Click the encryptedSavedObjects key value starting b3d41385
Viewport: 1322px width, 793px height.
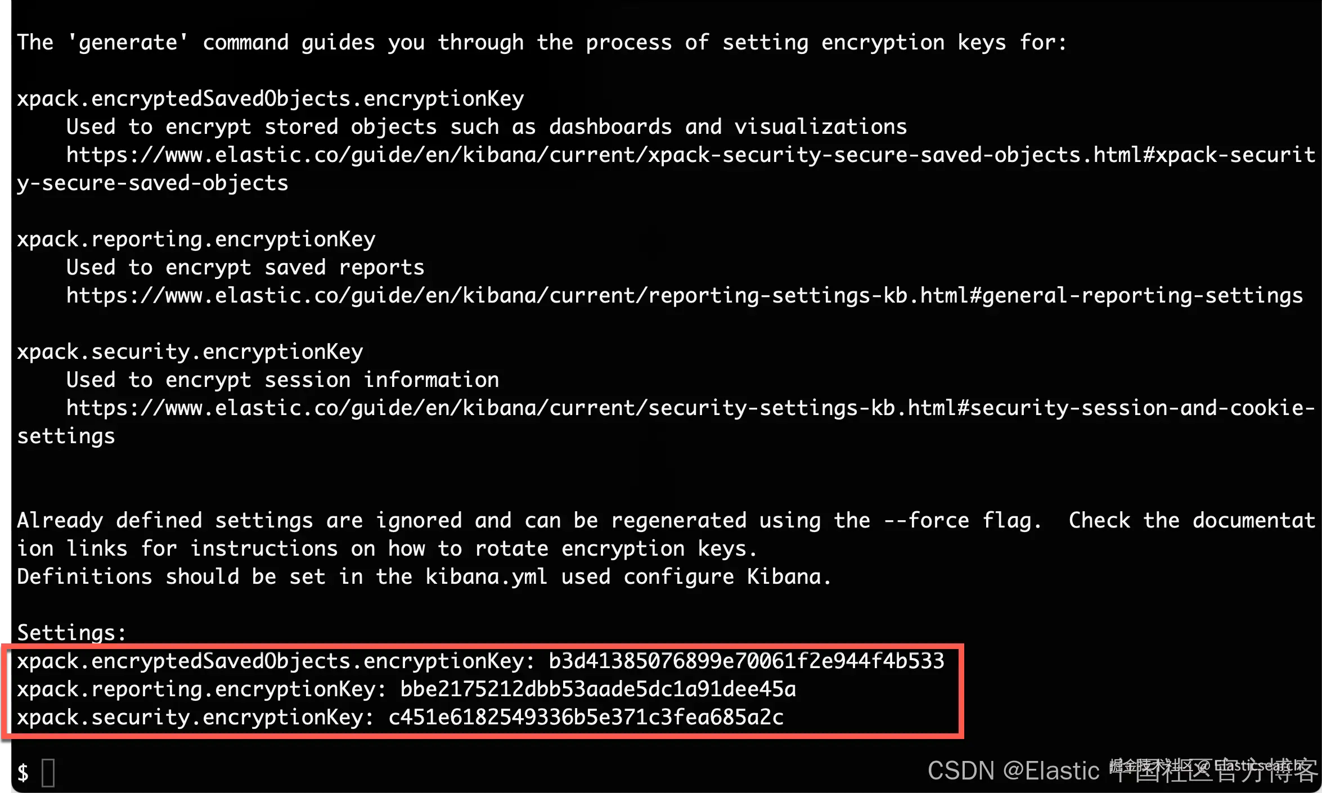746,661
